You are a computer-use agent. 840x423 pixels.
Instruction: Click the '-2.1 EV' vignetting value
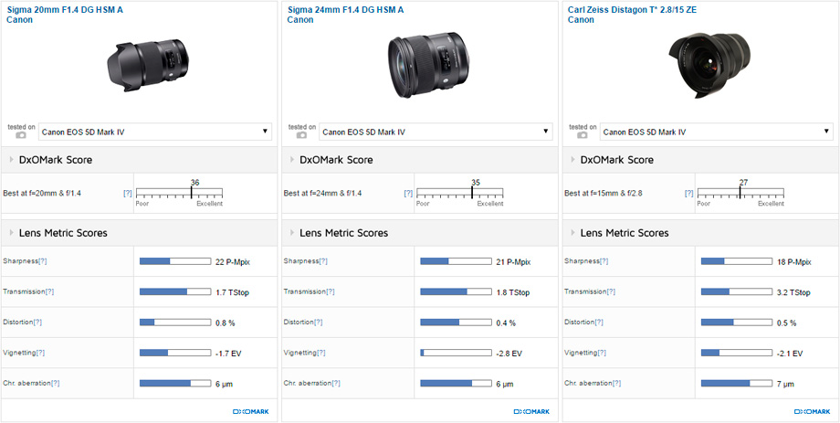[790, 354]
